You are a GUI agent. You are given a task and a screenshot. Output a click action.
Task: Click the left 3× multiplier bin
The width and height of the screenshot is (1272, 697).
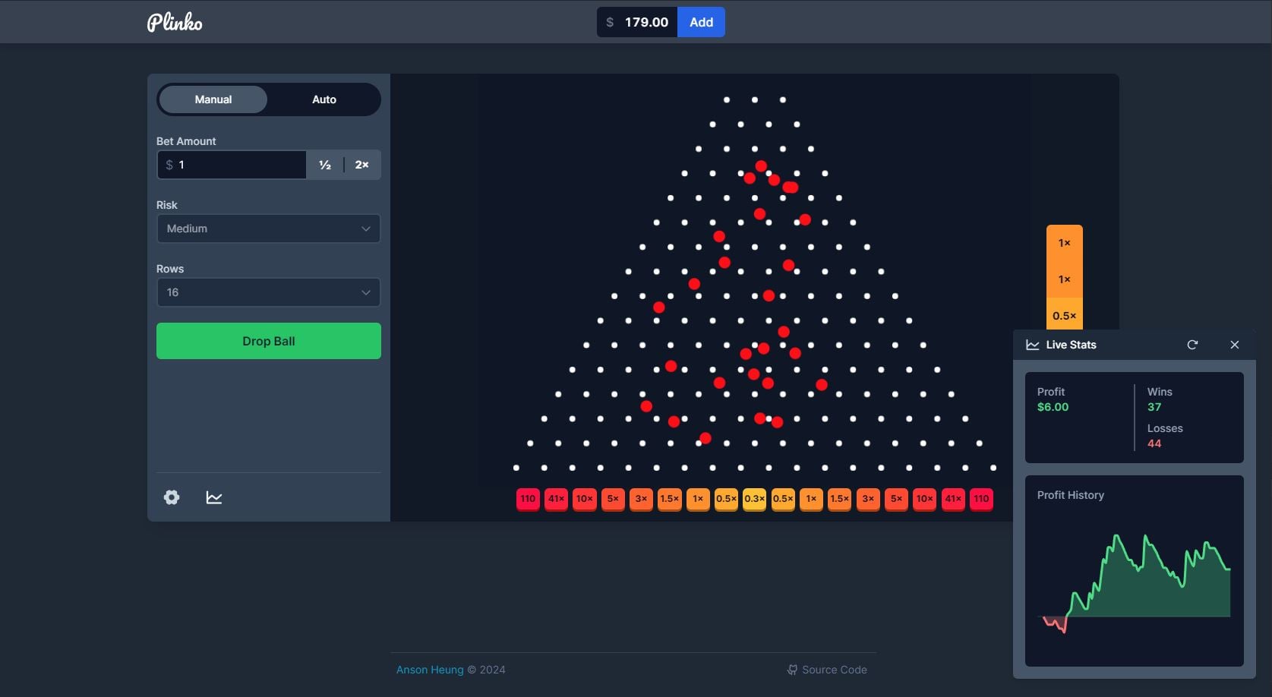(x=641, y=499)
